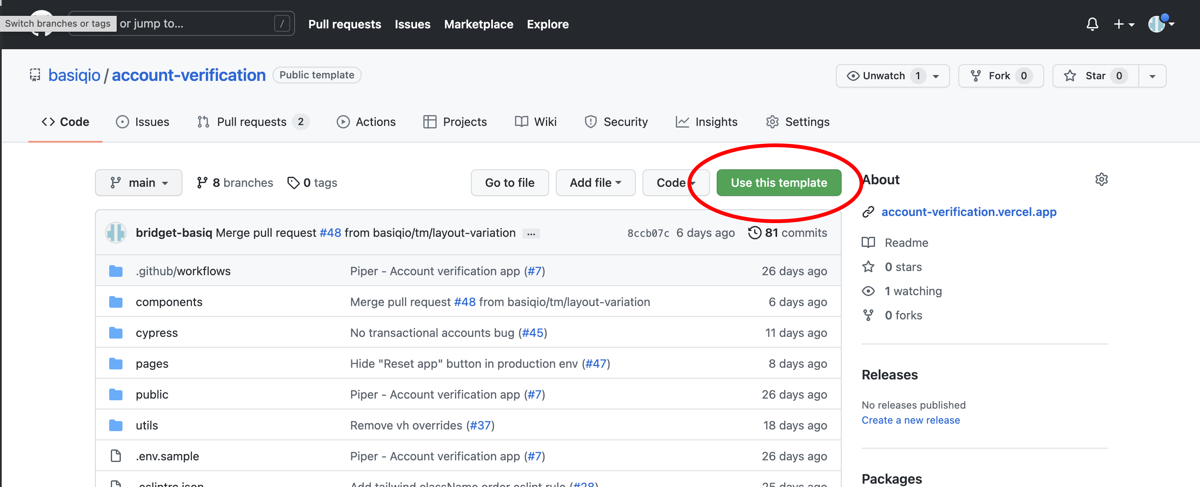Click Use this template button

(x=778, y=183)
